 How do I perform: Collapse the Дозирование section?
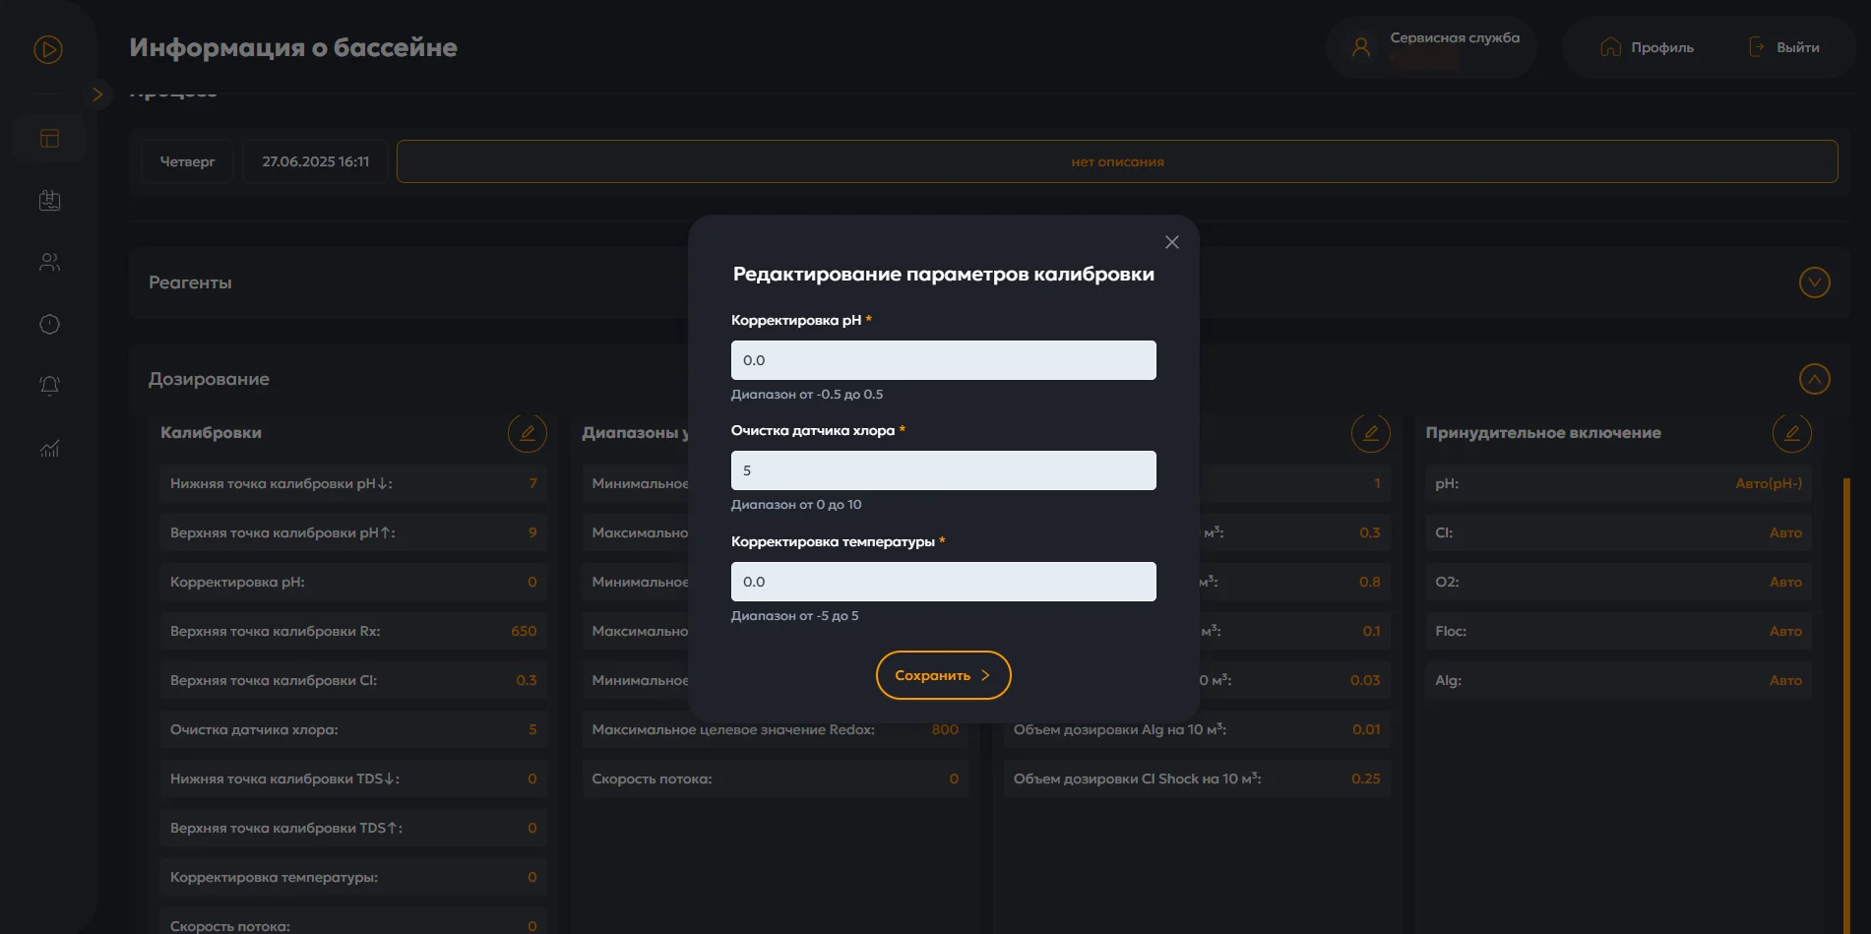[1814, 379]
